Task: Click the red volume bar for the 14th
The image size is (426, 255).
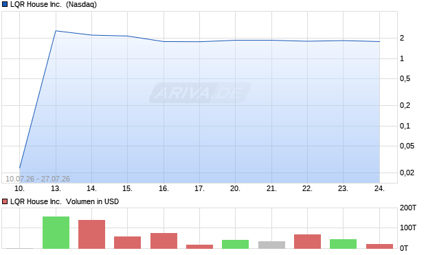Action: [x=91, y=234]
